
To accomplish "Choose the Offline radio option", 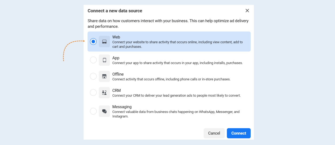I will (93, 76).
